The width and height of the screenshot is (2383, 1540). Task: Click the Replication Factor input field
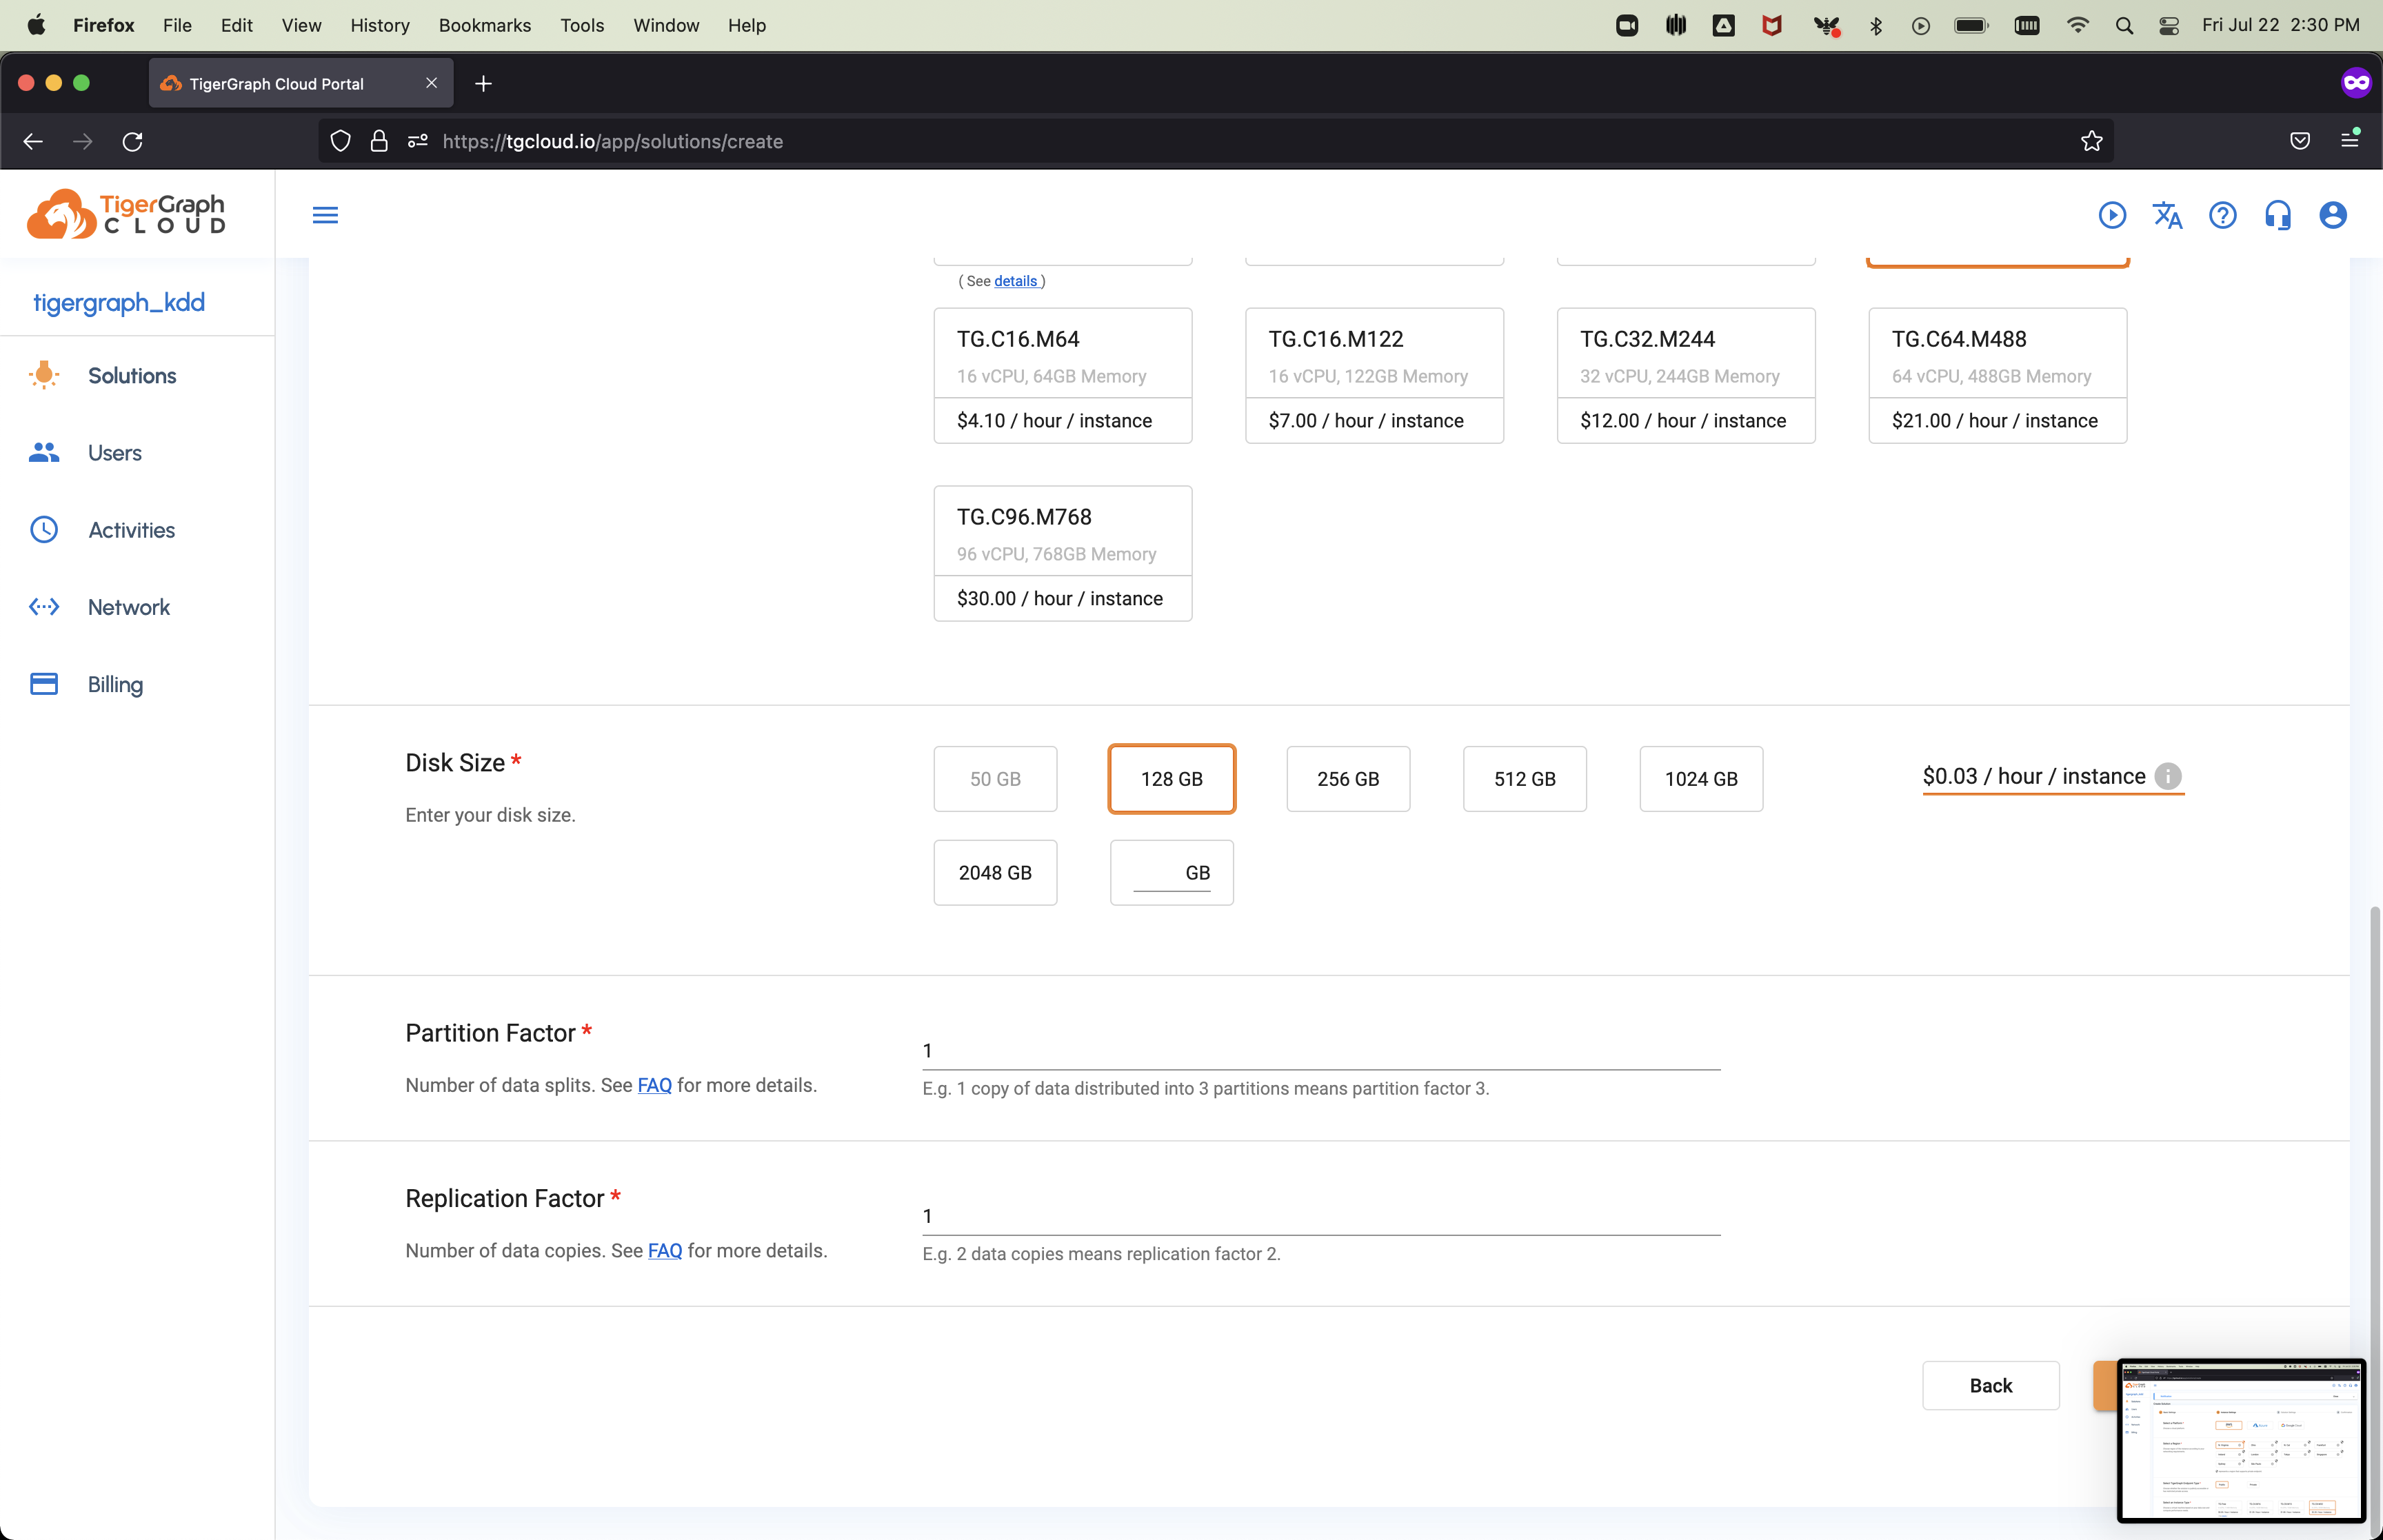click(x=1320, y=1216)
